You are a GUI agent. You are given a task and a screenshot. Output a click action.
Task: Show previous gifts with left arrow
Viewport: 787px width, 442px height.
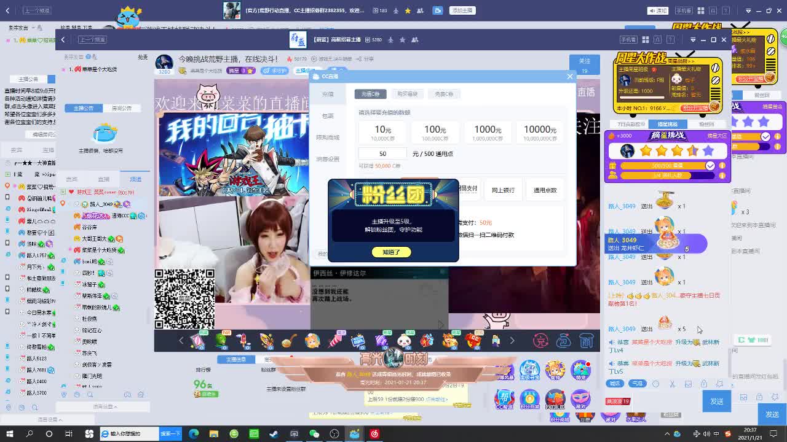click(x=181, y=340)
